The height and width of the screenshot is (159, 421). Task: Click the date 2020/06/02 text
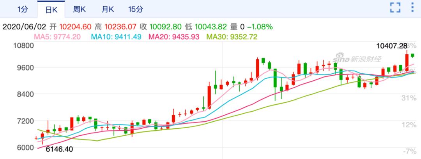(25, 27)
